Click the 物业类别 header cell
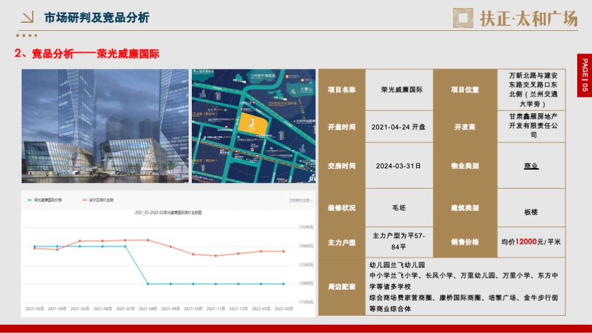Screen dimensions: 592x333 click(465, 166)
